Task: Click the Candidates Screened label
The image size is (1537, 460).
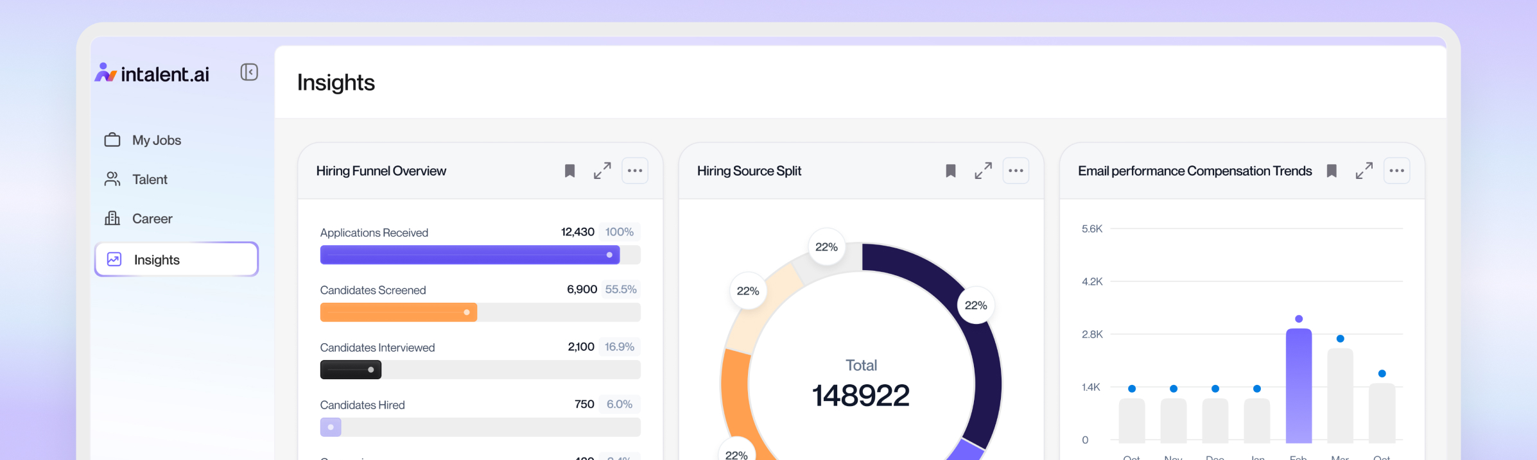Action: [373, 290]
